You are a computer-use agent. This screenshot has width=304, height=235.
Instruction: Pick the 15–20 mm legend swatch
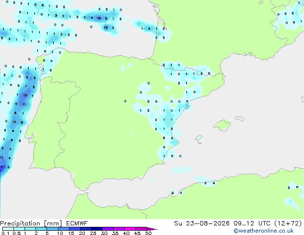(74, 229)
